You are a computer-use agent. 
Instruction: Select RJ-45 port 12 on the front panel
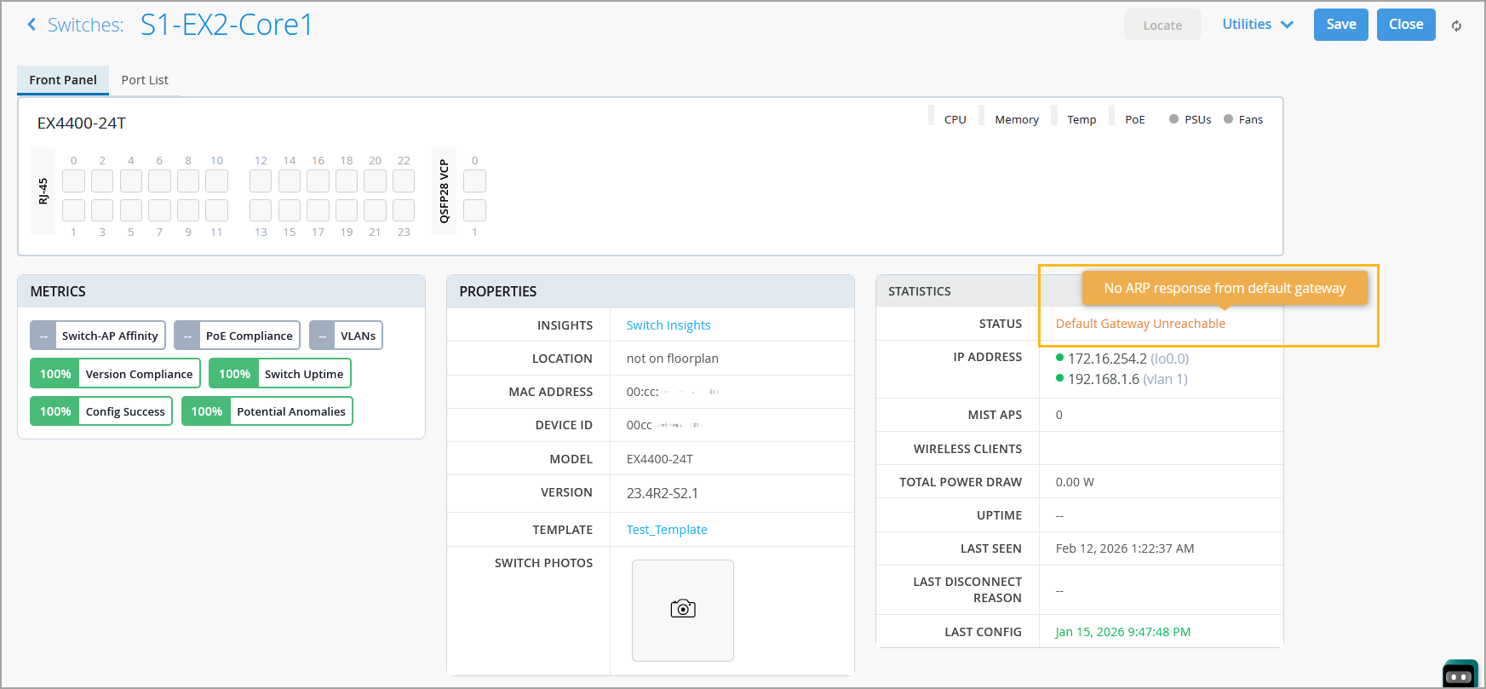(261, 181)
